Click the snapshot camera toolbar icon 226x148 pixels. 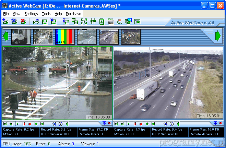point(137,22)
